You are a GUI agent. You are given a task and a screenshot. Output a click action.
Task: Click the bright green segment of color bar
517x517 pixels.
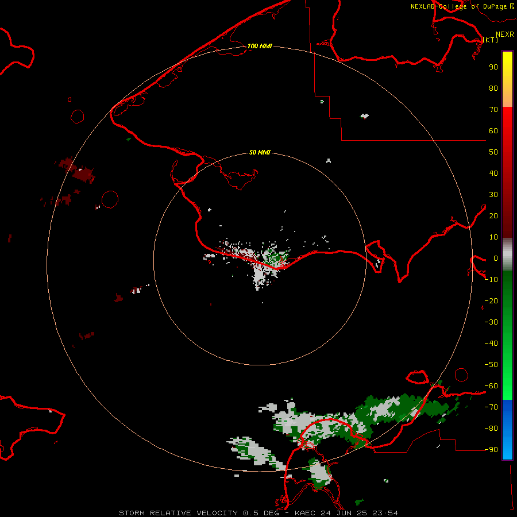coord(507,335)
